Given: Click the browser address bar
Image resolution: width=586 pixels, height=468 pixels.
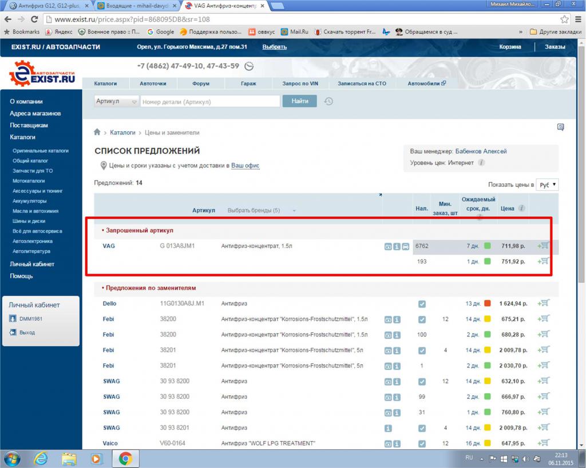Looking at the screenshot, I should 301,19.
